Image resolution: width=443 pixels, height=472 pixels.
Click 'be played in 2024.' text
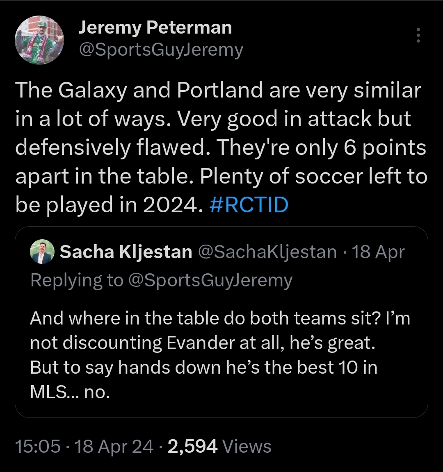tap(109, 205)
